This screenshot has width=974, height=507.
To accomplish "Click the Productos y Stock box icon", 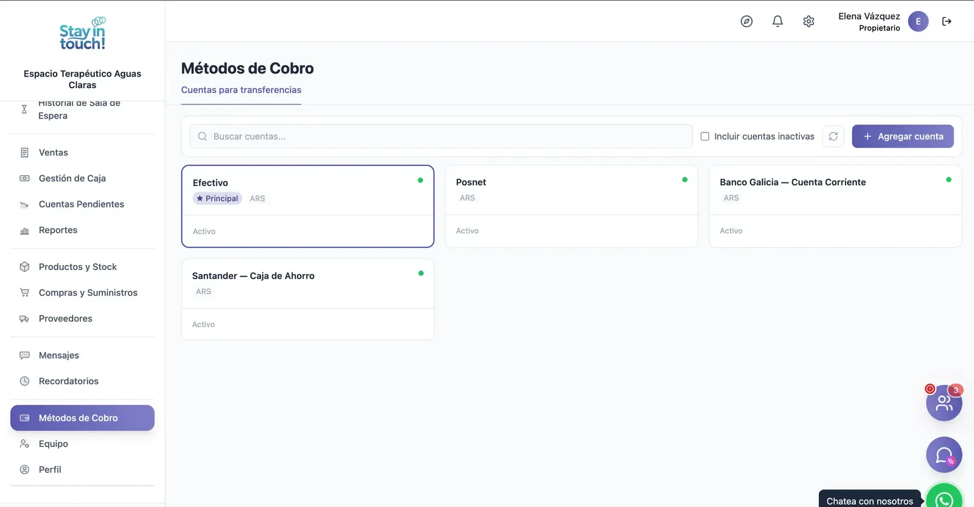I will click(24, 267).
